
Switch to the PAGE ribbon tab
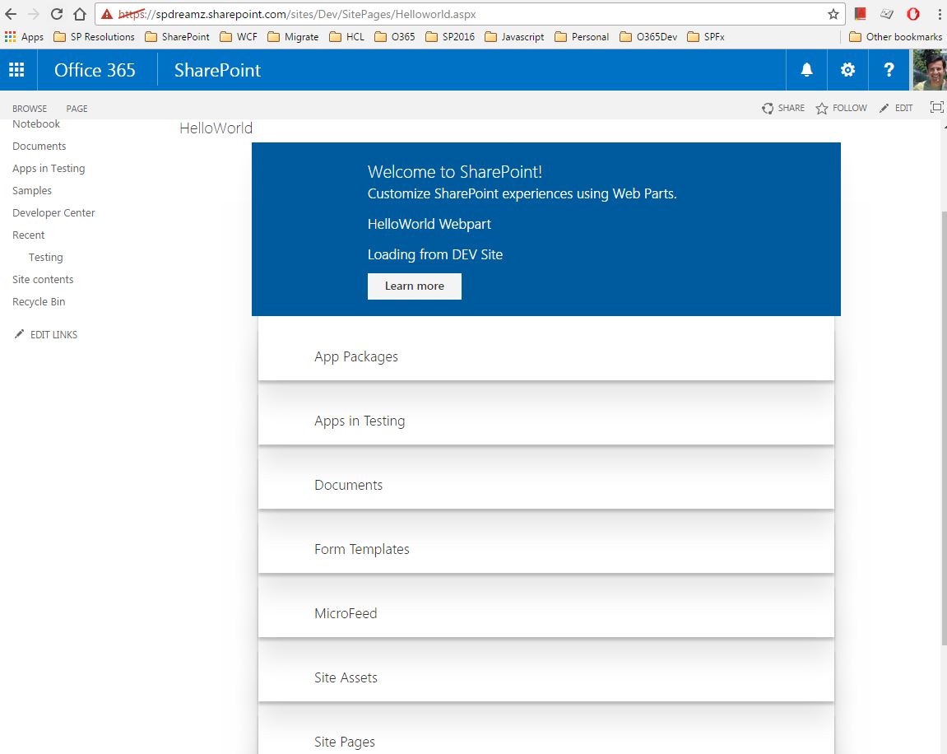coord(76,108)
